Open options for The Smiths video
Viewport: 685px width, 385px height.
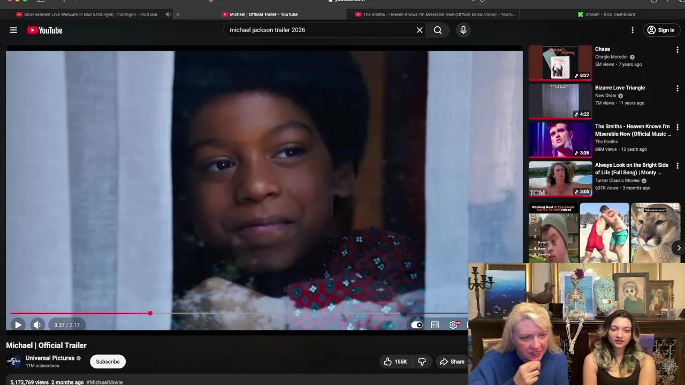(x=678, y=127)
